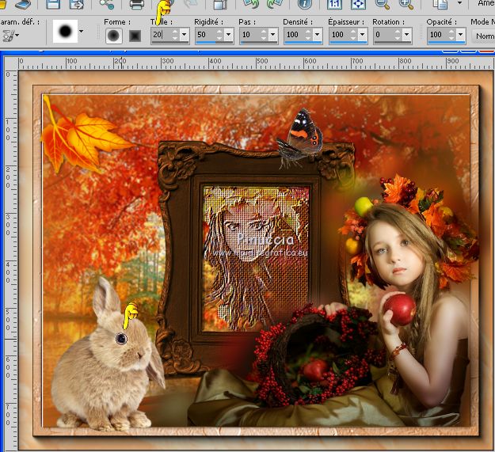Click the 'Pas :' label
The height and width of the screenshot is (452, 495).
click(247, 22)
